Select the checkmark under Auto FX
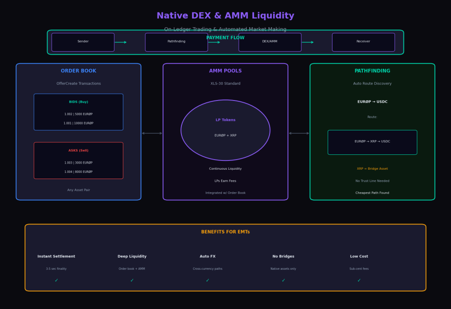Viewport: 451px width, 309px height. pyautogui.click(x=207, y=280)
